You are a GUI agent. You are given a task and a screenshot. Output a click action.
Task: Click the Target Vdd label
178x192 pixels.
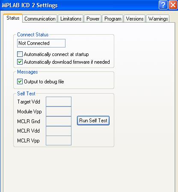29,102
